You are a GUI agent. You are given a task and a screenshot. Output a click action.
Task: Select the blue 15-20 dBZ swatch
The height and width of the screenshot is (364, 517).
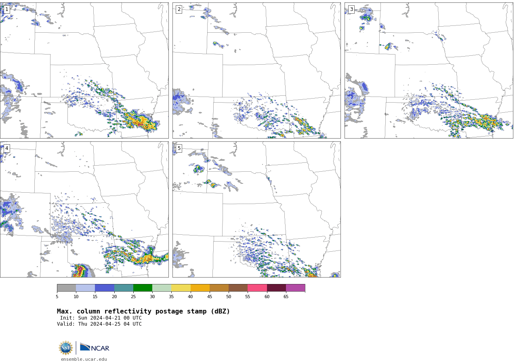click(x=105, y=288)
